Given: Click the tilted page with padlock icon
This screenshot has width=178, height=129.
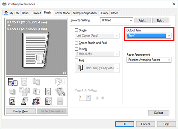Looking at the screenshot, I should coord(60,92).
